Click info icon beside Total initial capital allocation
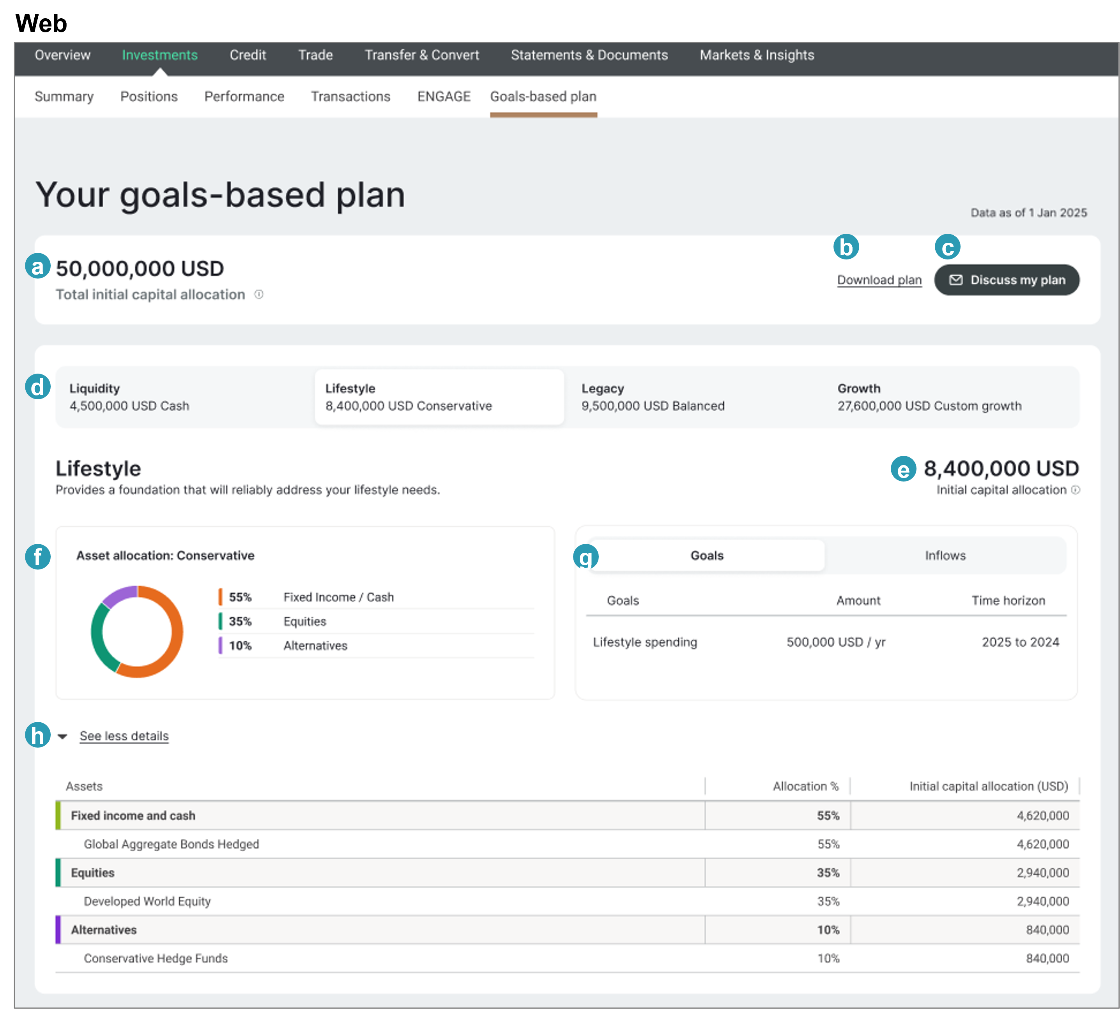This screenshot has height=1009, width=1120. 258,295
